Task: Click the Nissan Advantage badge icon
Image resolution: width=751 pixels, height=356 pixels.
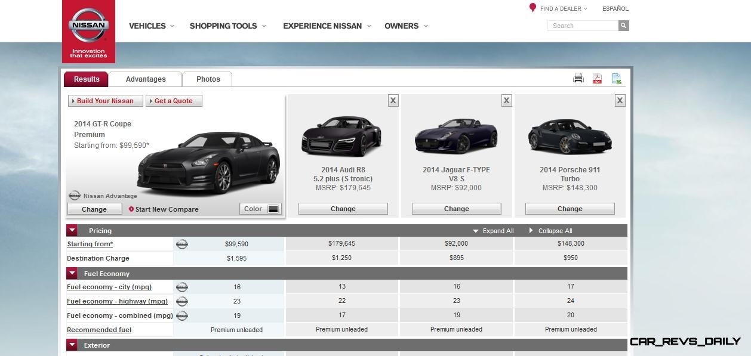Action: [x=75, y=196]
